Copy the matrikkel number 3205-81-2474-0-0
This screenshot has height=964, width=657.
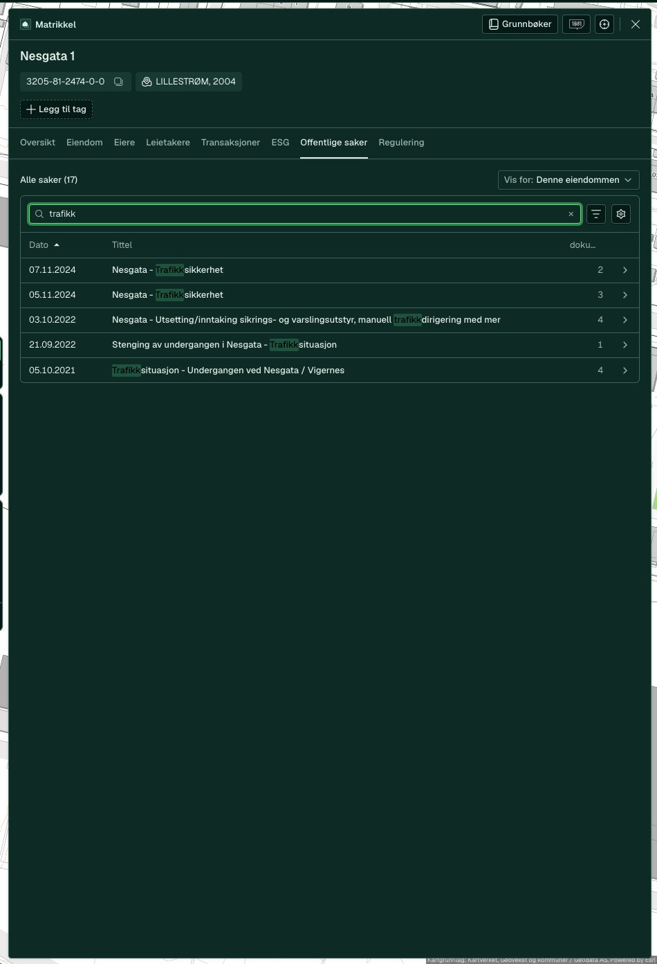118,82
